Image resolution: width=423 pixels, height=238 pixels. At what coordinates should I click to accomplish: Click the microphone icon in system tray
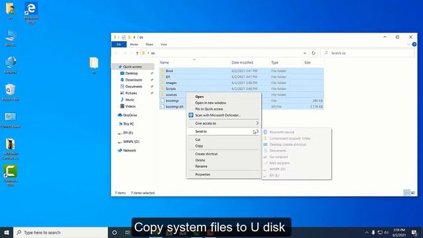(x=373, y=232)
